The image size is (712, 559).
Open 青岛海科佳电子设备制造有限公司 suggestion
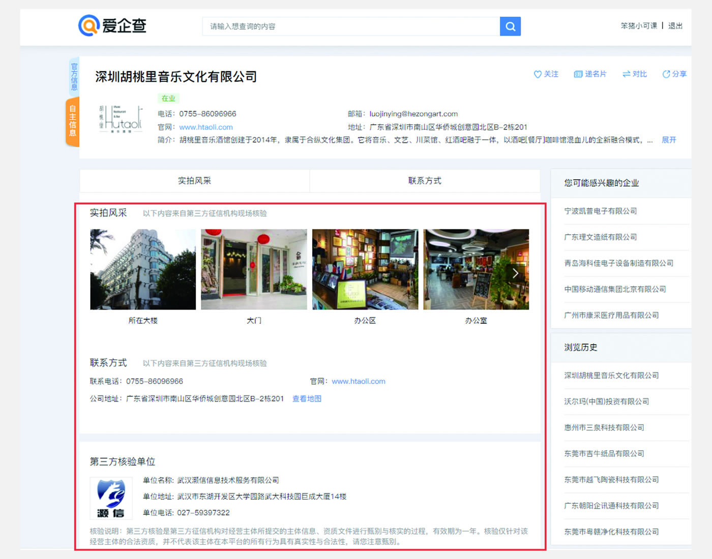619,263
